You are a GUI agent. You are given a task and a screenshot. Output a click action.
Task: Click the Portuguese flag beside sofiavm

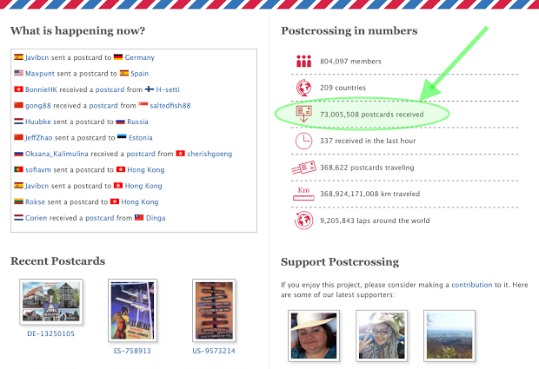(x=18, y=169)
